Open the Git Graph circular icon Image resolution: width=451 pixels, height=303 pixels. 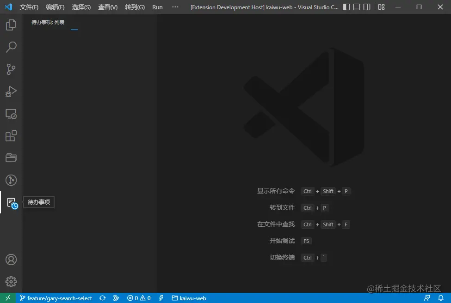pos(11,180)
